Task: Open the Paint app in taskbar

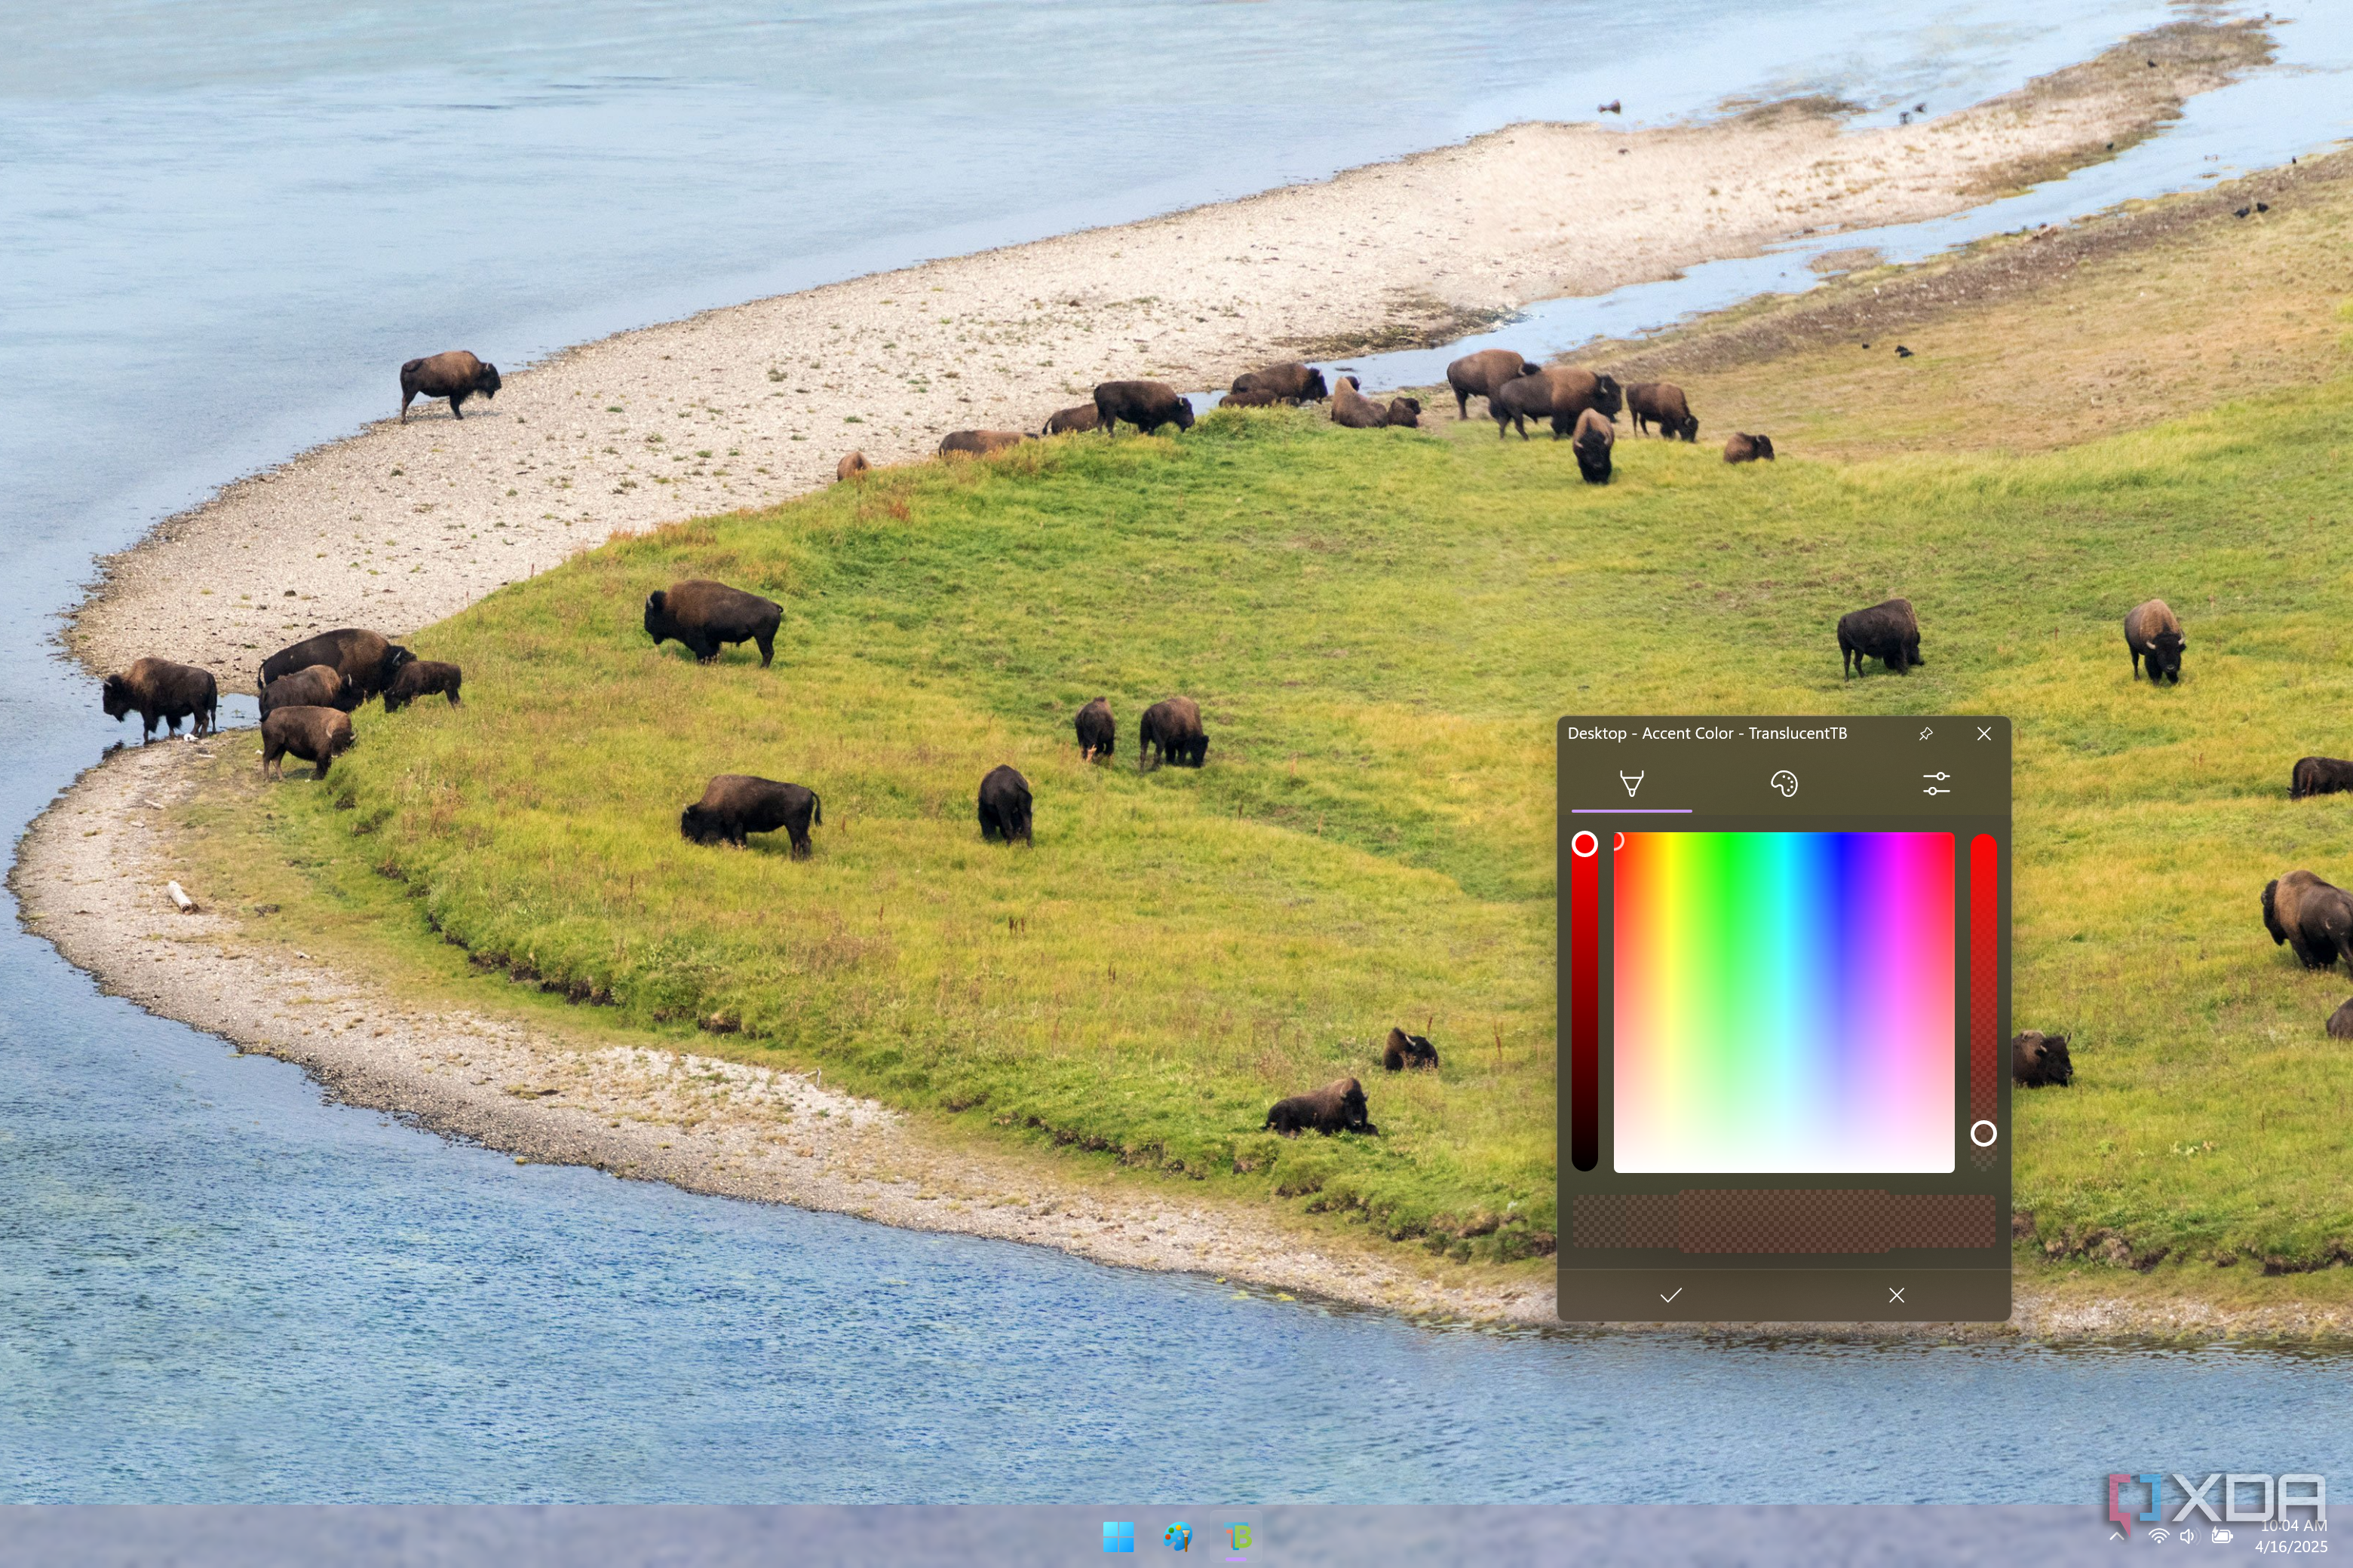Action: tap(1177, 1537)
